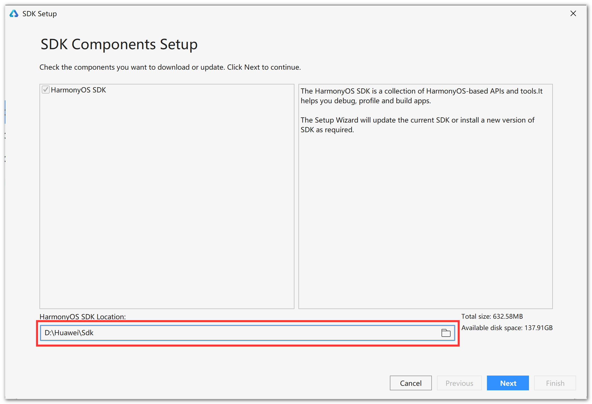Click the disabled Previous button
592x404 pixels.
[459, 383]
